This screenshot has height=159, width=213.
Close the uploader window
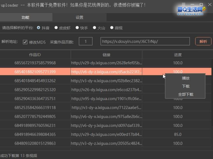[x=210, y=4]
